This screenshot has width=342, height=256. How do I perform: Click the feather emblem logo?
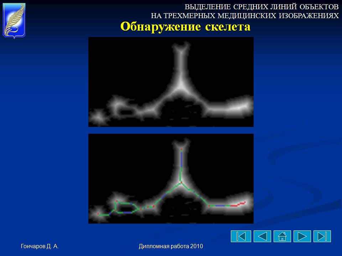pos(14,21)
